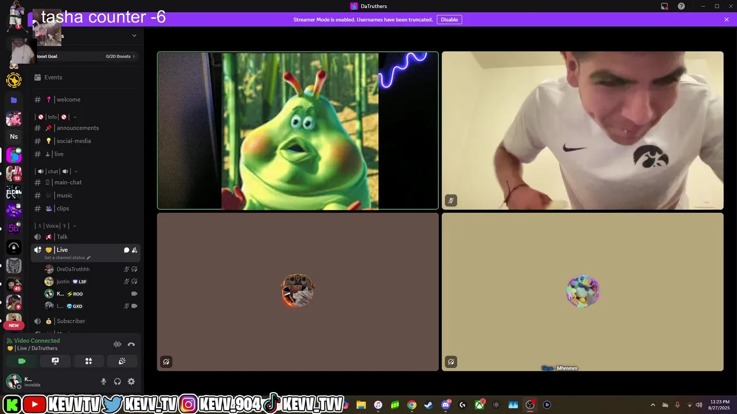Mute microphone in the user panel

[104, 381]
